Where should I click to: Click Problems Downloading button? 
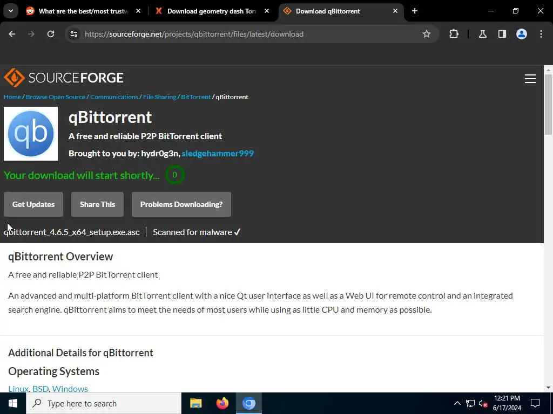(x=181, y=204)
